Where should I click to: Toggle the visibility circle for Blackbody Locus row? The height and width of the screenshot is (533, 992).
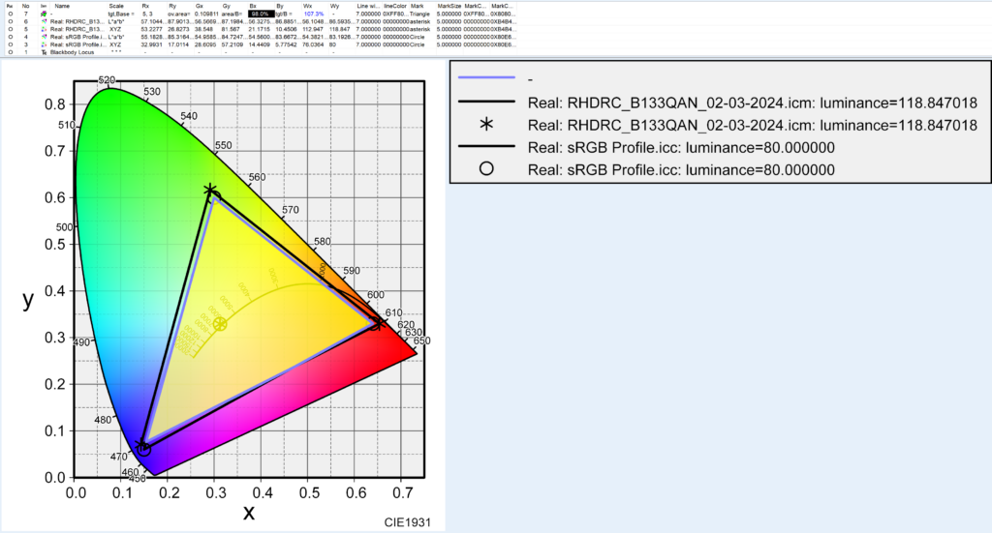(10, 52)
